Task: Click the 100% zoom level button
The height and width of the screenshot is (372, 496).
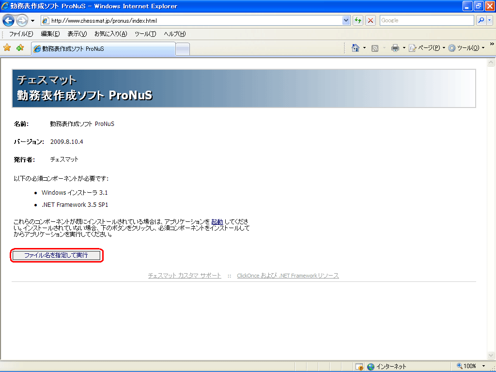Action: (466, 366)
